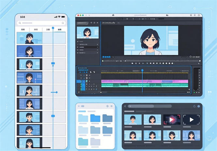Select the first white tool icon in the timeline header
Image resolution: width=217 pixels, height=151 pixels.
pos(91,72)
